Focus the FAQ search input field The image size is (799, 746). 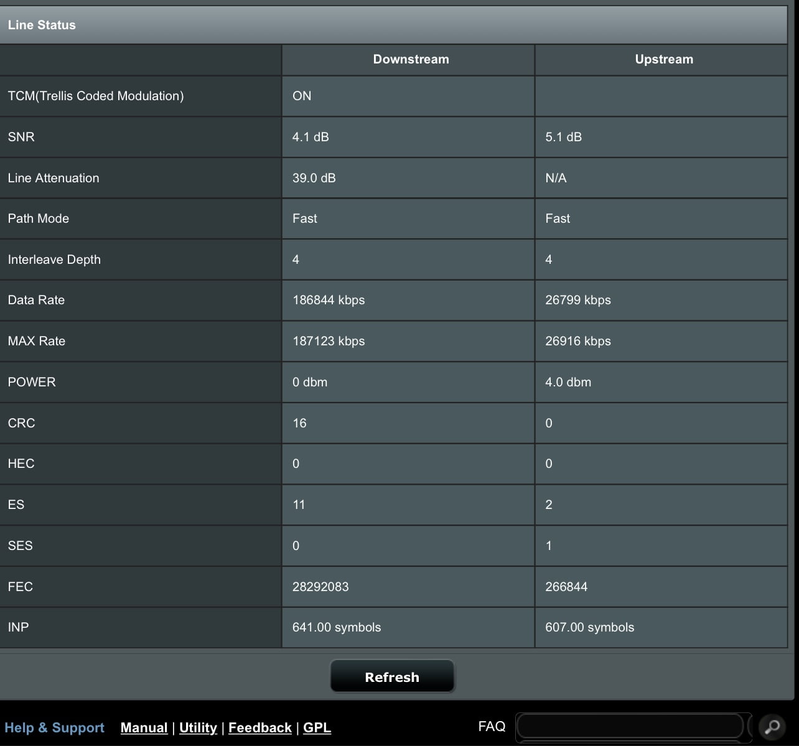coord(630,726)
